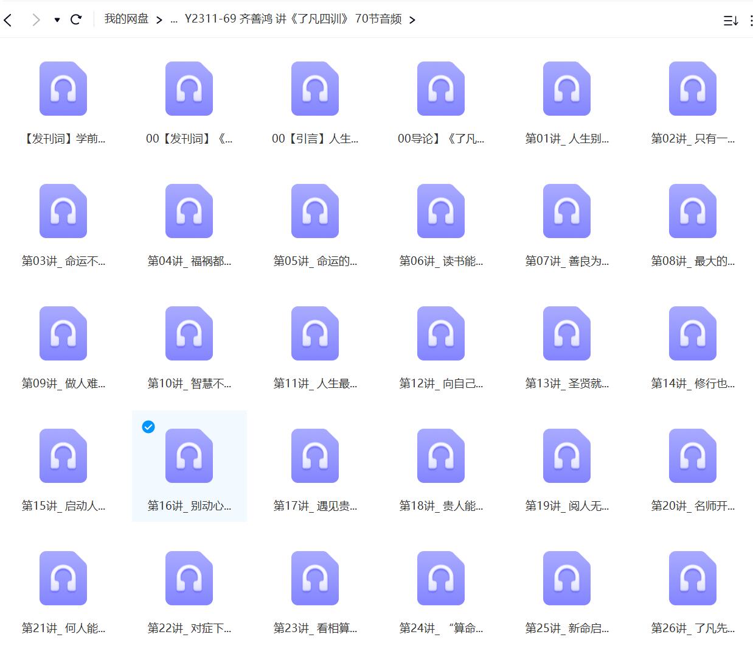Click filename label 第05讲_命运的...
753x654 pixels.
click(315, 261)
